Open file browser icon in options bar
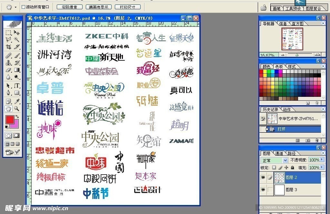The width and height of the screenshot is (330, 214). pos(264,7)
